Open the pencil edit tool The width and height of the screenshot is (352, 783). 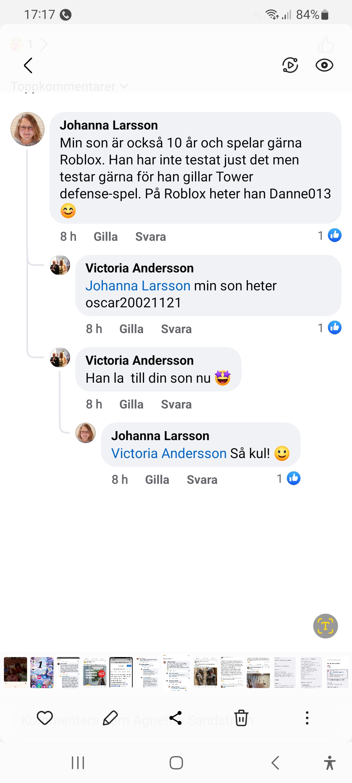(110, 718)
